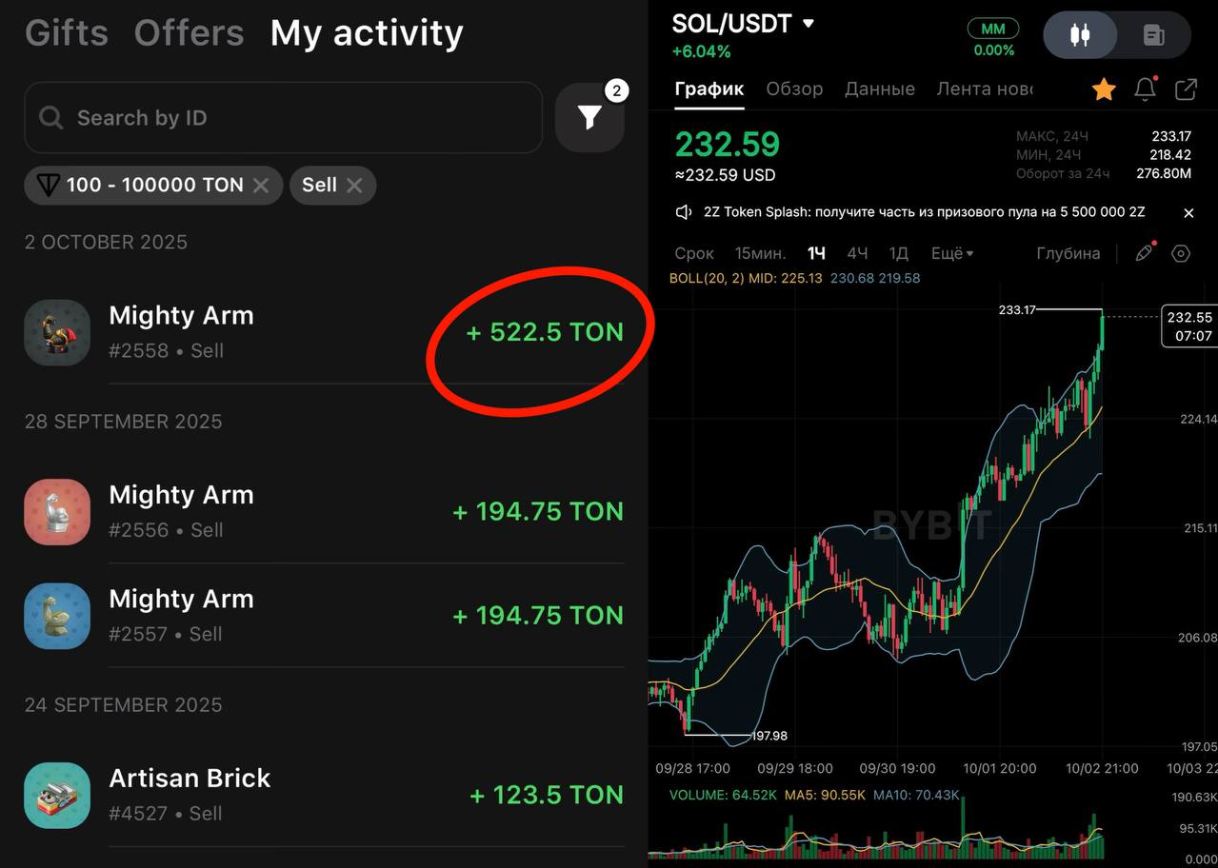Open the Глубина depth view
The image size is (1218, 868).
pos(1068,253)
